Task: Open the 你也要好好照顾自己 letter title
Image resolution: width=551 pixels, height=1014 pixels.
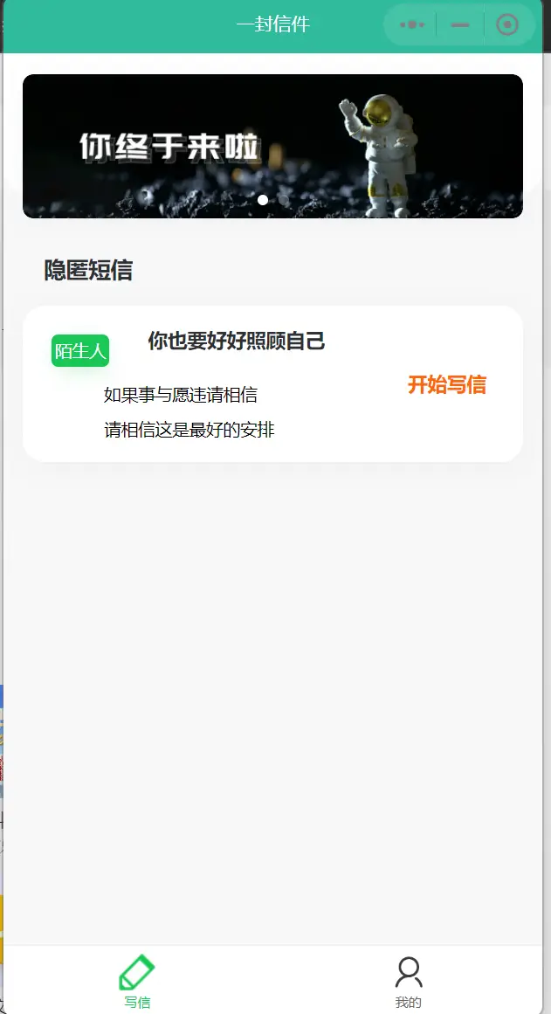Action: 237,340
